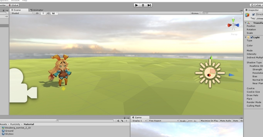Select the bunny-eared character in scene
263x137 pixels.
point(61,70)
